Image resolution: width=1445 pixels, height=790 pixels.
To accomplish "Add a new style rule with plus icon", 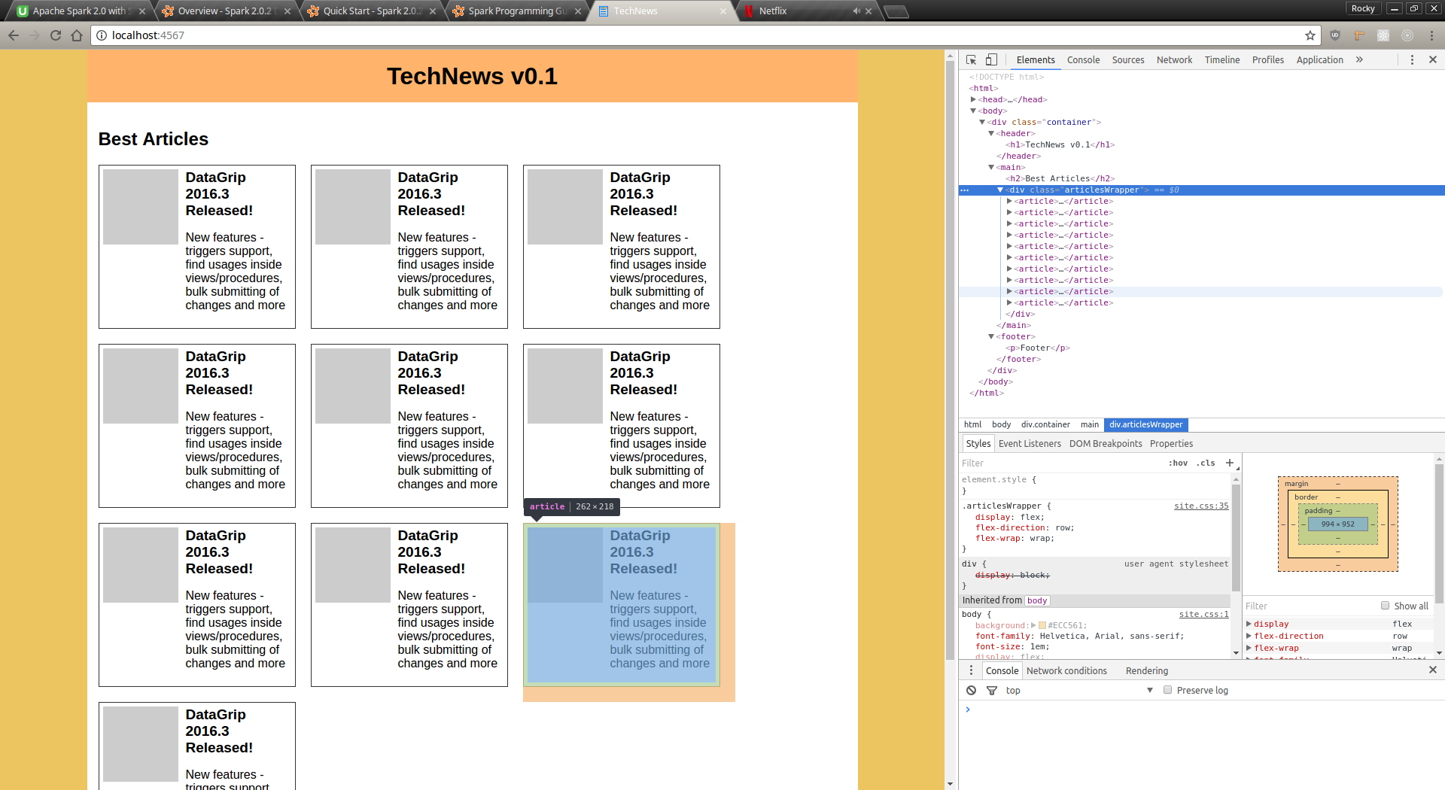I will click(x=1229, y=463).
